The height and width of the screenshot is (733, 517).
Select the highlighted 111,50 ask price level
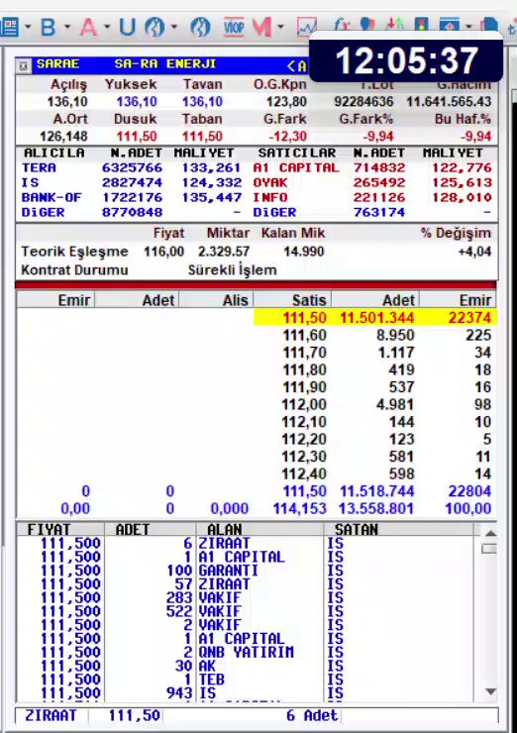coord(375,318)
